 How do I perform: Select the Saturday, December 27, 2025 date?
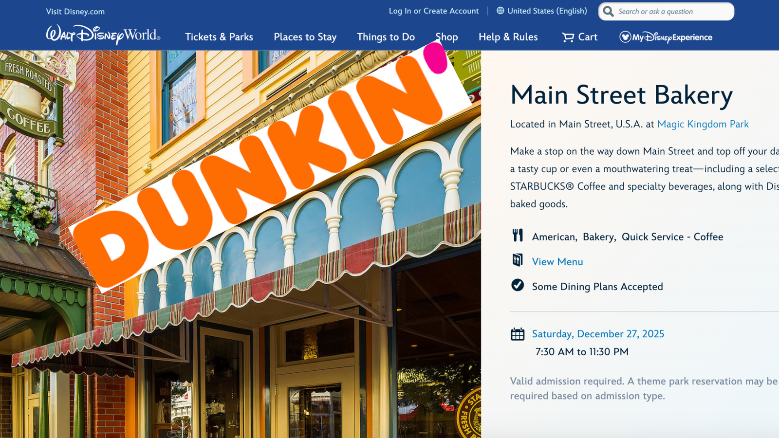(x=598, y=334)
